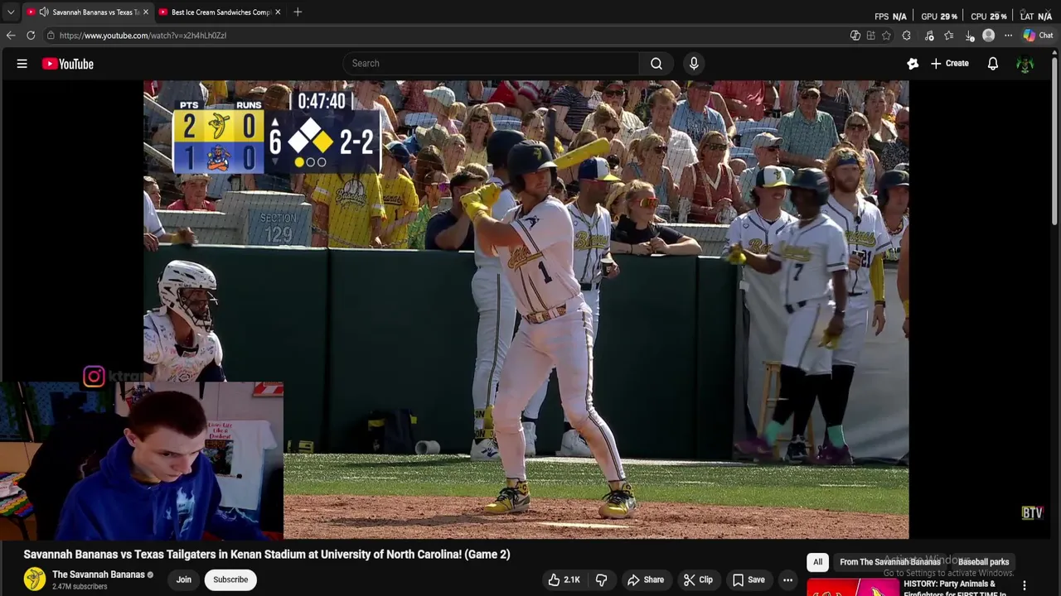The image size is (1061, 596).
Task: Click the search magnifier button
Action: pyautogui.click(x=656, y=63)
